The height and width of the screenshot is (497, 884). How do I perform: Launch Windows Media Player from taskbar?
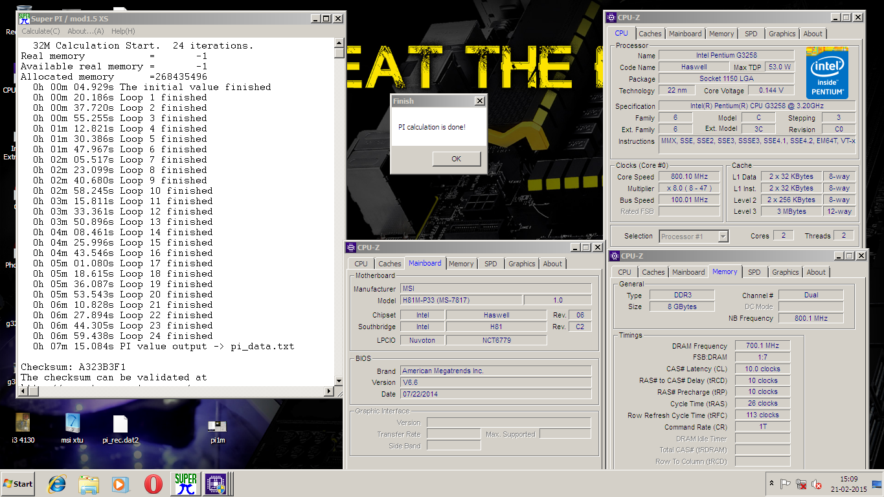[x=120, y=483]
